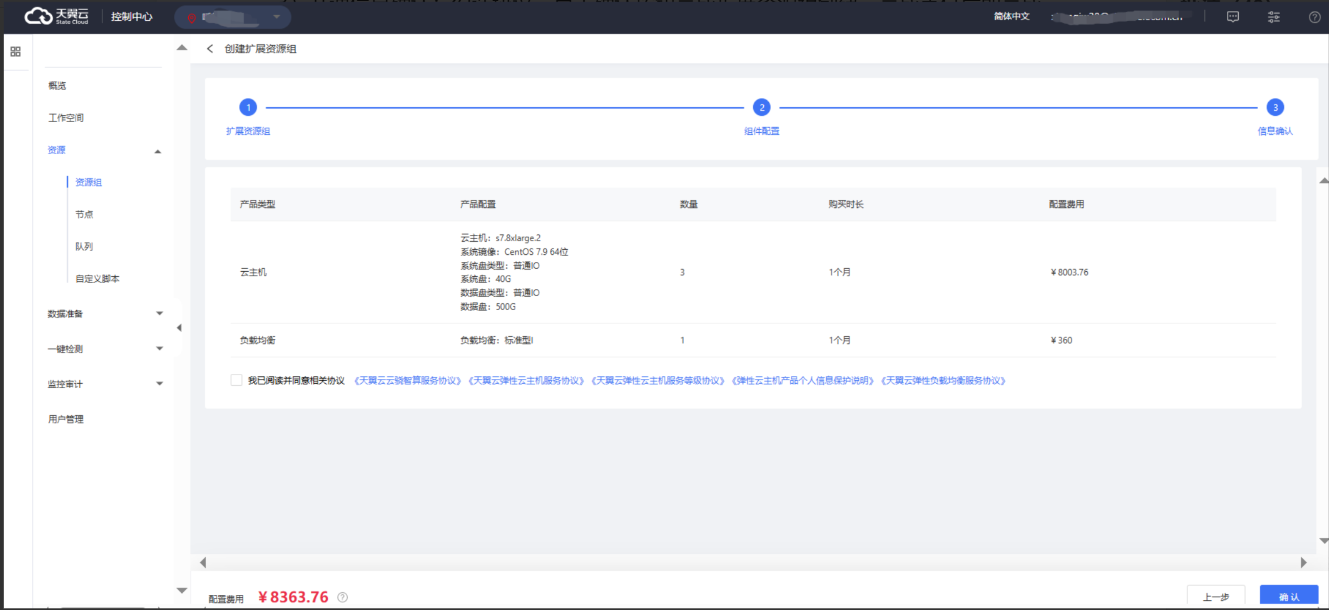The width and height of the screenshot is (1329, 610).
Task: Select 节点 in the sidebar menu
Action: coord(84,214)
